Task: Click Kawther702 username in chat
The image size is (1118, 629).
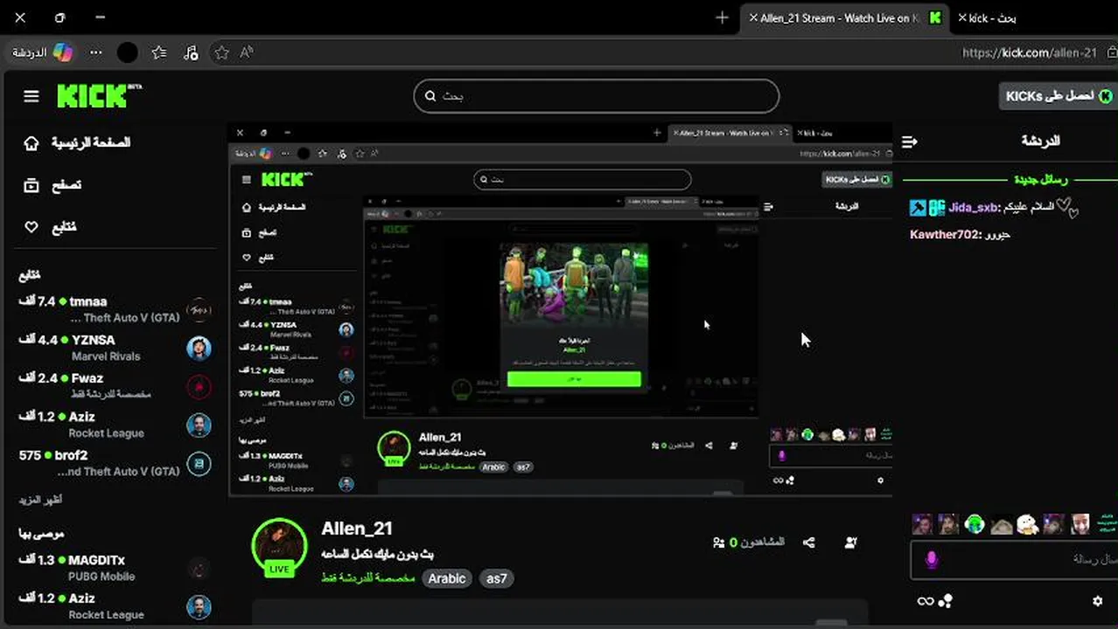Action: pyautogui.click(x=945, y=234)
